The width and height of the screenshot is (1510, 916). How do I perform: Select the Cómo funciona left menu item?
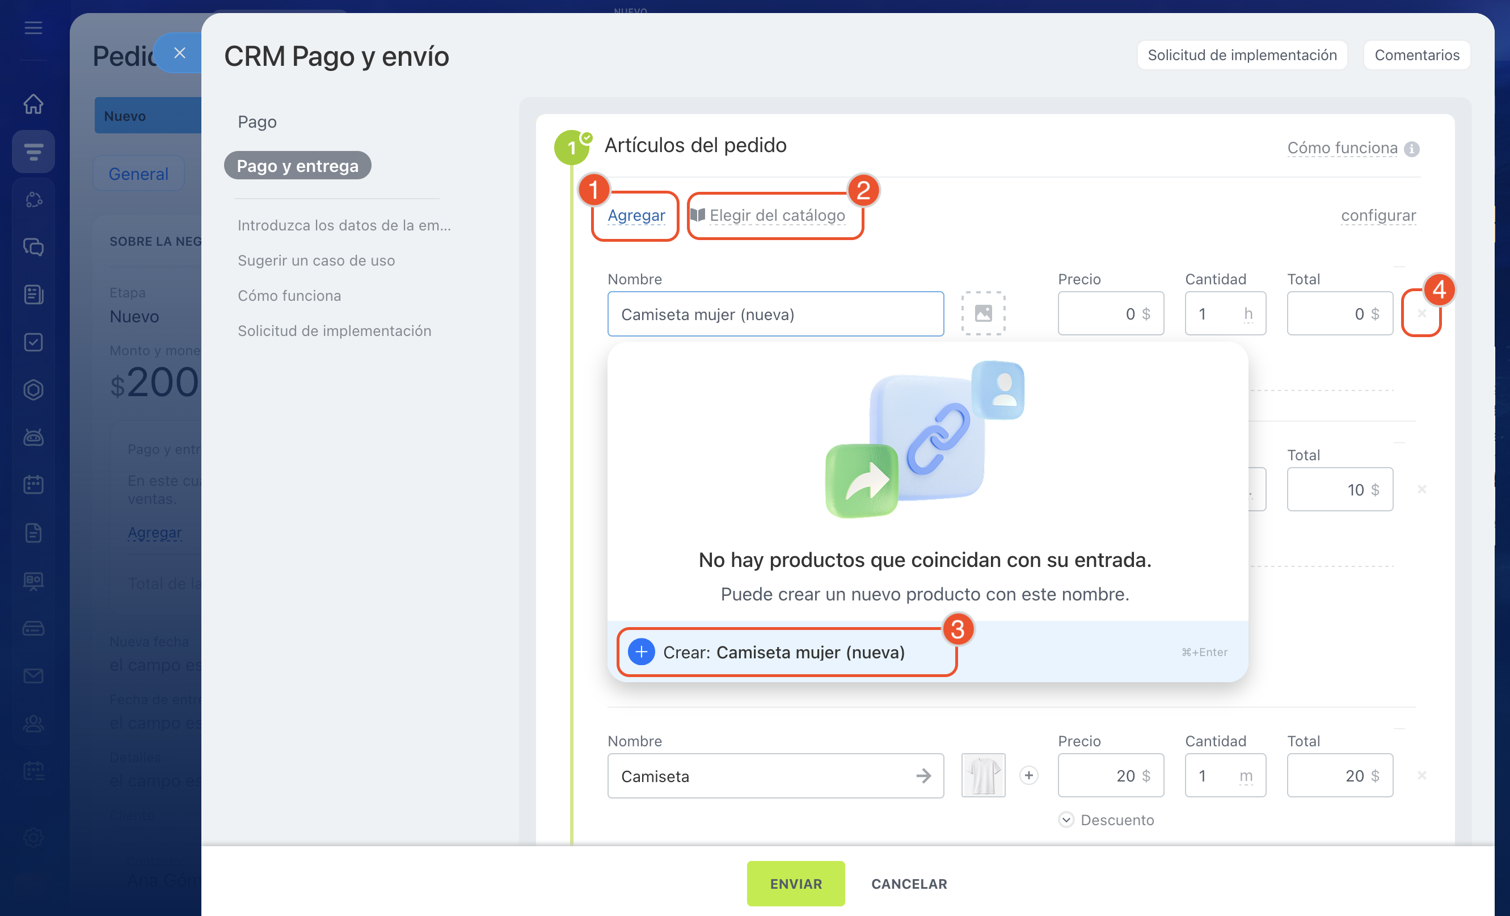289,296
